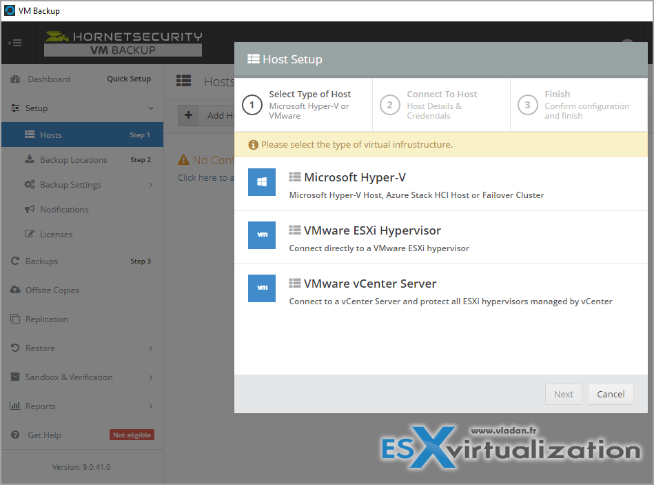This screenshot has width=654, height=485.
Task: Click the Sandbox & Verification box icon
Action: click(x=15, y=377)
